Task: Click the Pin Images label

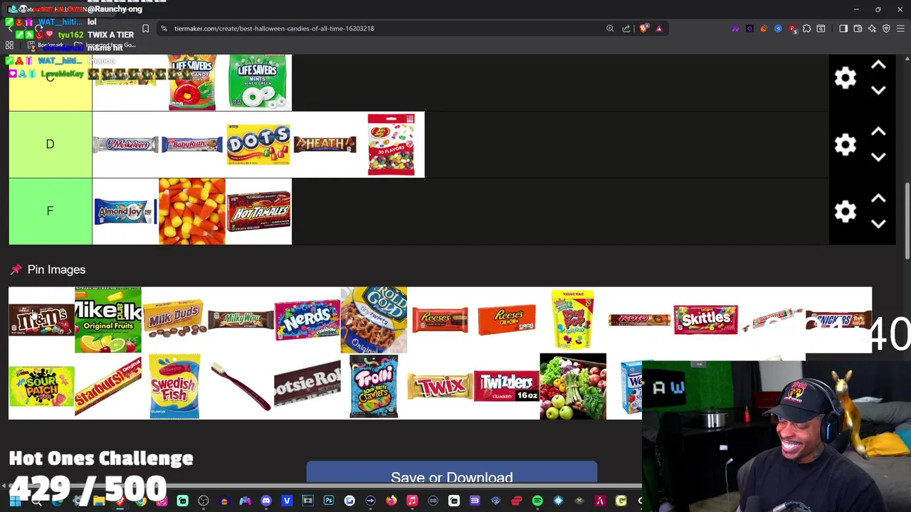Action: point(56,270)
